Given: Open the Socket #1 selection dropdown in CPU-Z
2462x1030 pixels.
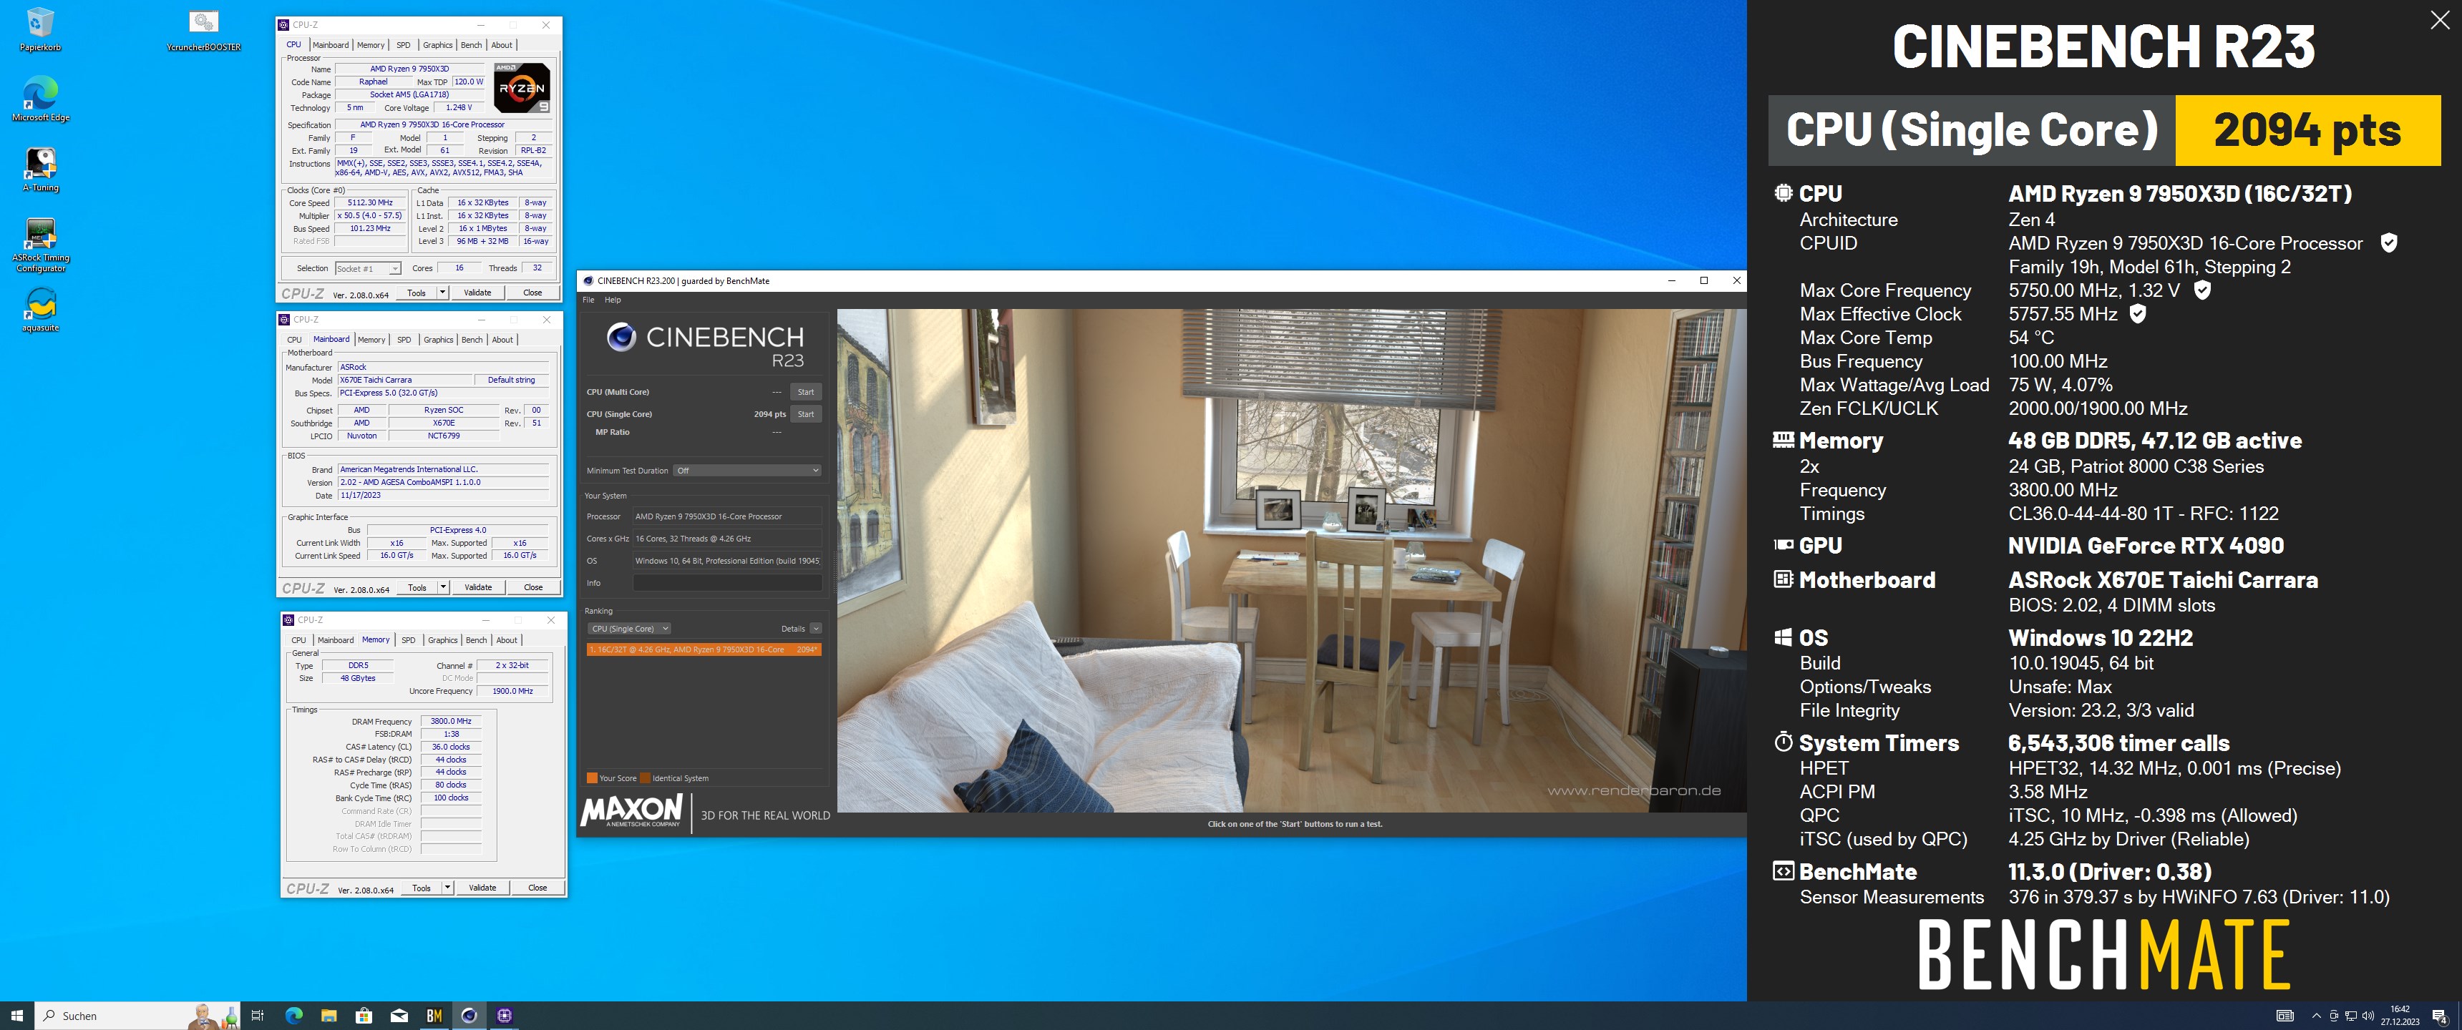Looking at the screenshot, I should point(368,268).
